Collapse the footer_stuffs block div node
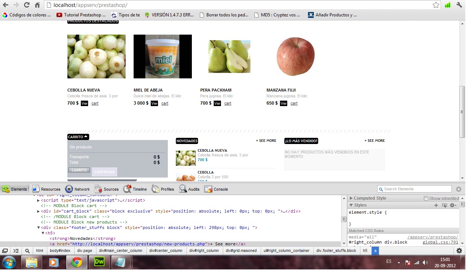This screenshot has width=466, height=280. (38, 227)
